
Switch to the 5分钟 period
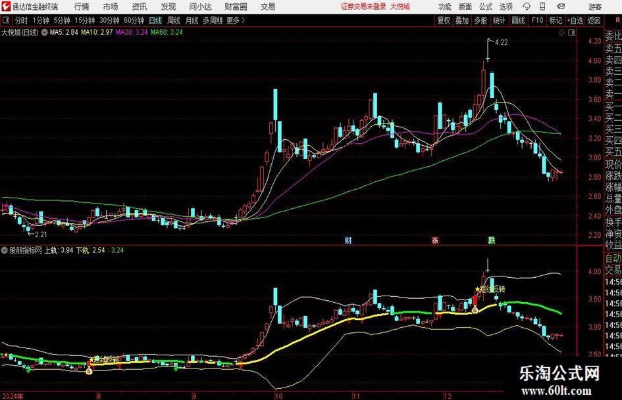click(62, 20)
